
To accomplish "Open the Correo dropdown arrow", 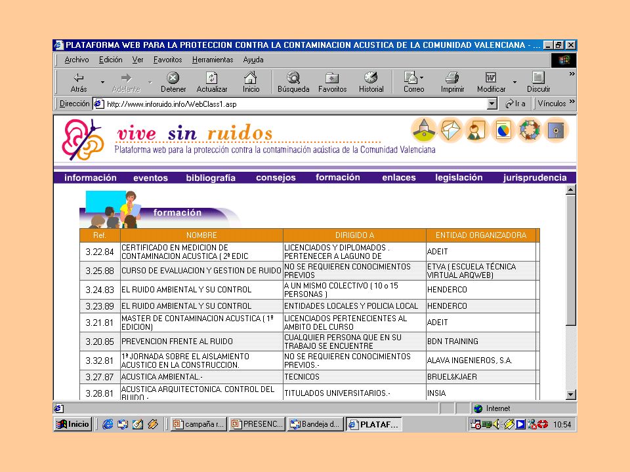I will pyautogui.click(x=421, y=77).
